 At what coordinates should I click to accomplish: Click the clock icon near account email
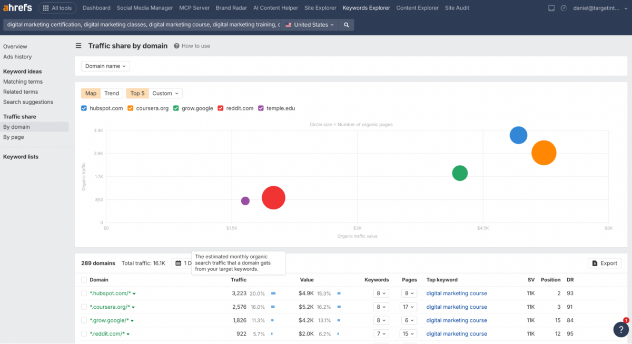click(x=564, y=8)
